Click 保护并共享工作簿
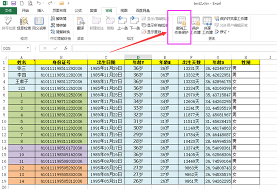The width and height of the screenshot is (277, 189). [231, 18]
